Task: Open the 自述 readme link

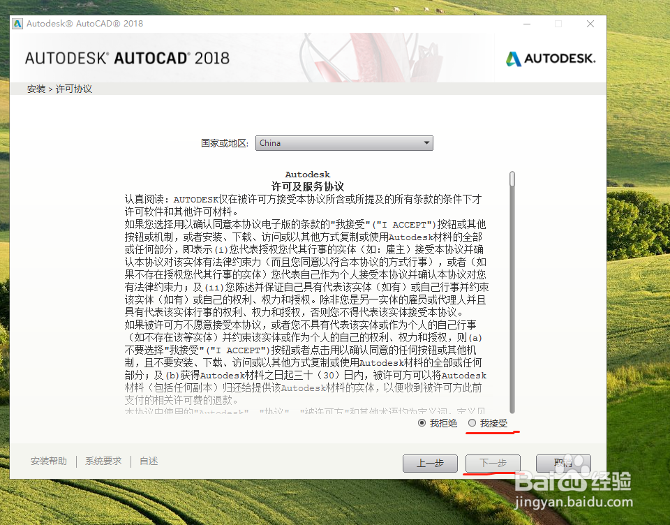Action: pos(149,461)
